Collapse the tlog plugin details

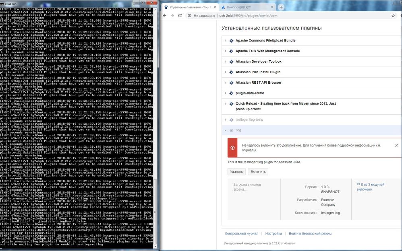[x=226, y=130]
